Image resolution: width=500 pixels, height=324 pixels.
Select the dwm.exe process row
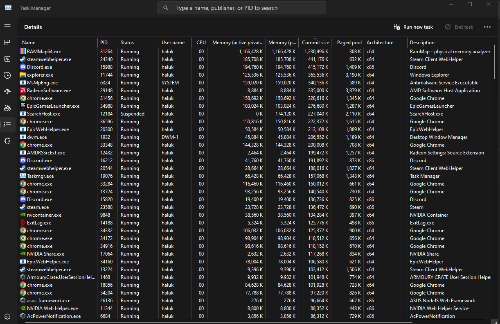(x=255, y=137)
